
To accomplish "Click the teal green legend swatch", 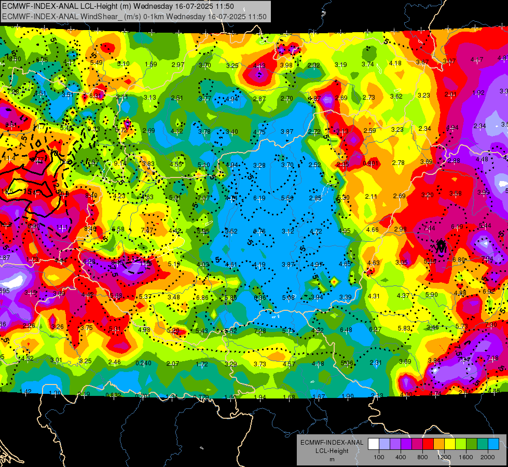I will 483,444.
